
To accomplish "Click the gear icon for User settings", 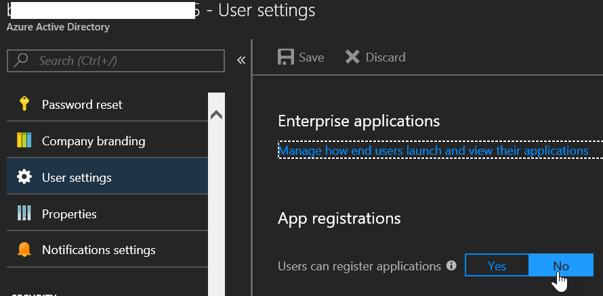I will [24, 178].
